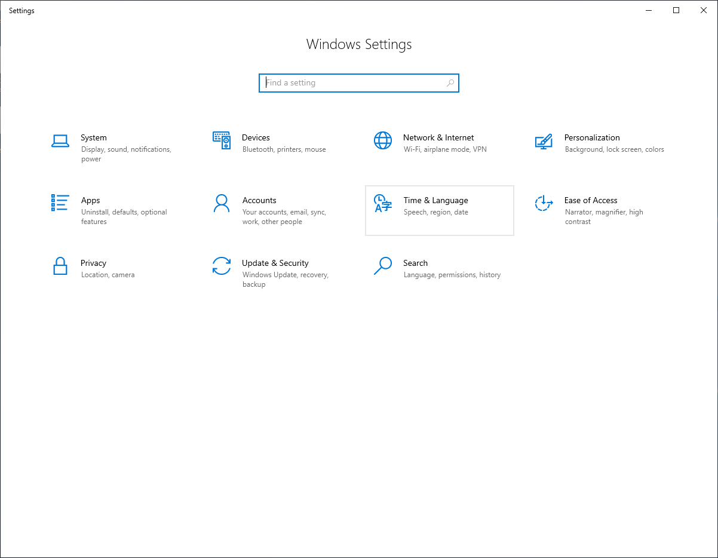Open Accounts category title
The width and height of the screenshot is (718, 558).
point(259,200)
